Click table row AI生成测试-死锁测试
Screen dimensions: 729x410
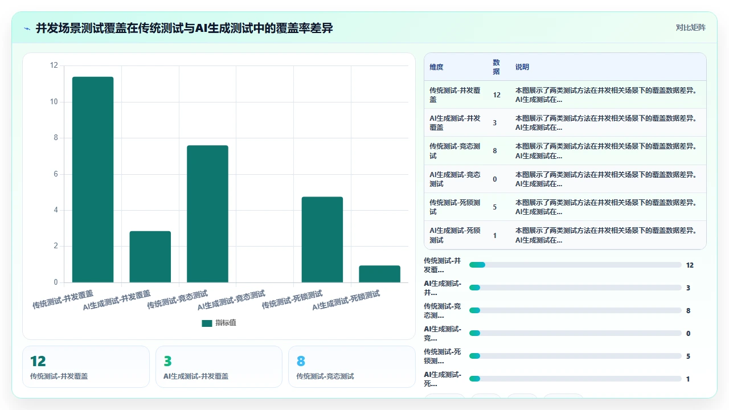(565, 235)
